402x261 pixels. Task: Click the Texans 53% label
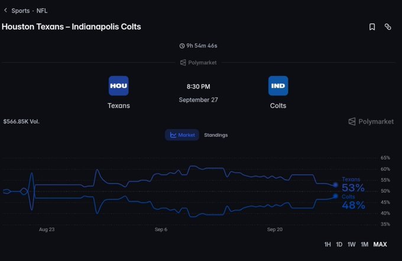(353, 185)
